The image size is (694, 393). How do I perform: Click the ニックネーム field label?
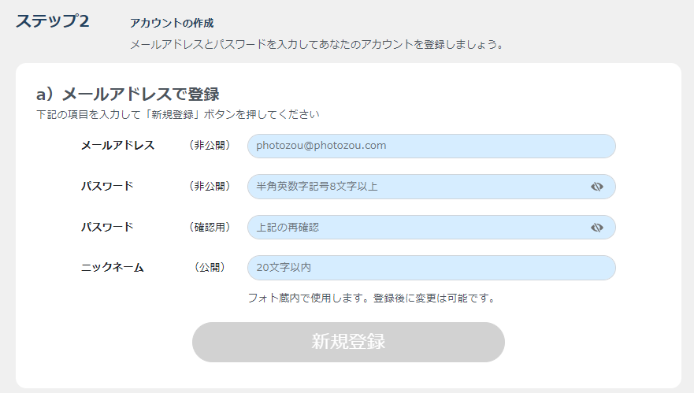pos(113,267)
